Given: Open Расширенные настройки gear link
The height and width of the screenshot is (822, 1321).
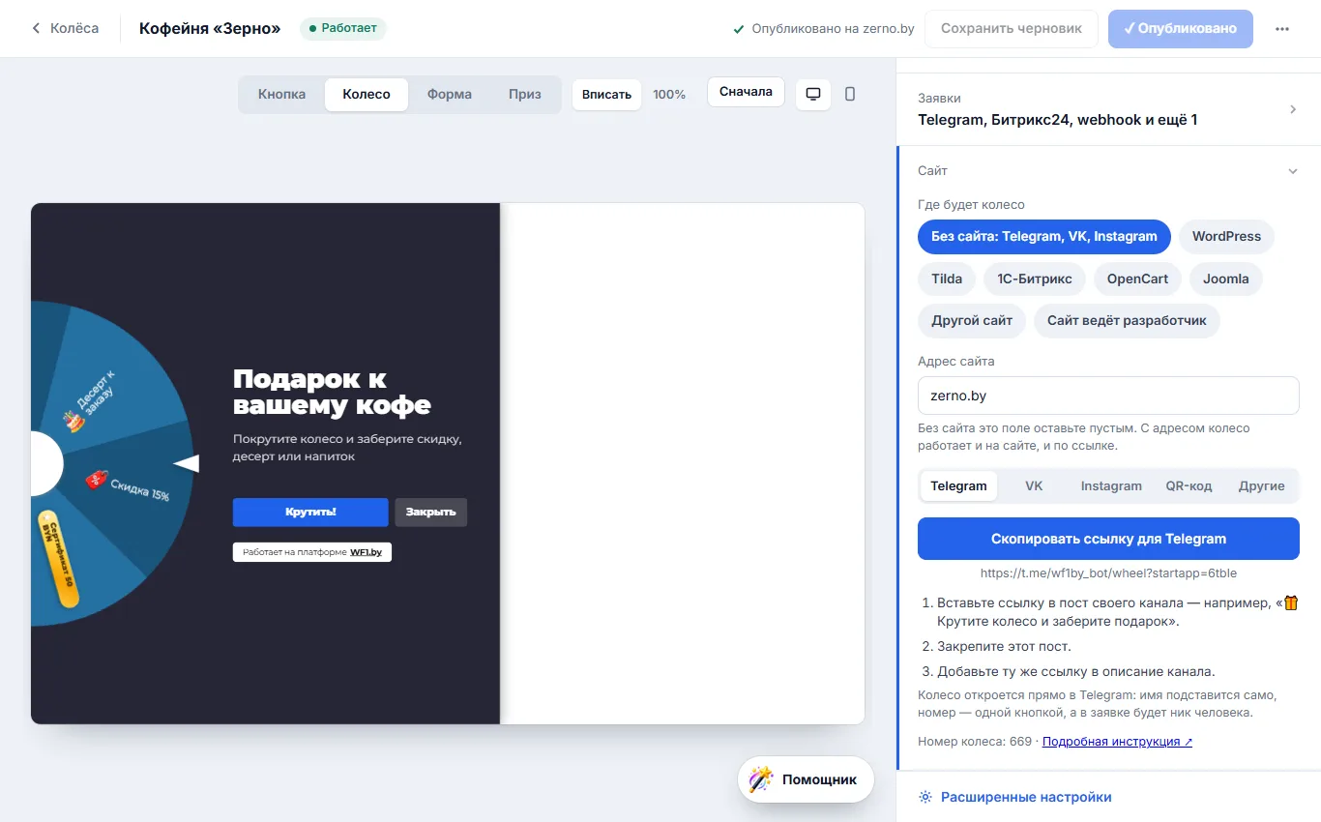Looking at the screenshot, I should (x=1014, y=797).
